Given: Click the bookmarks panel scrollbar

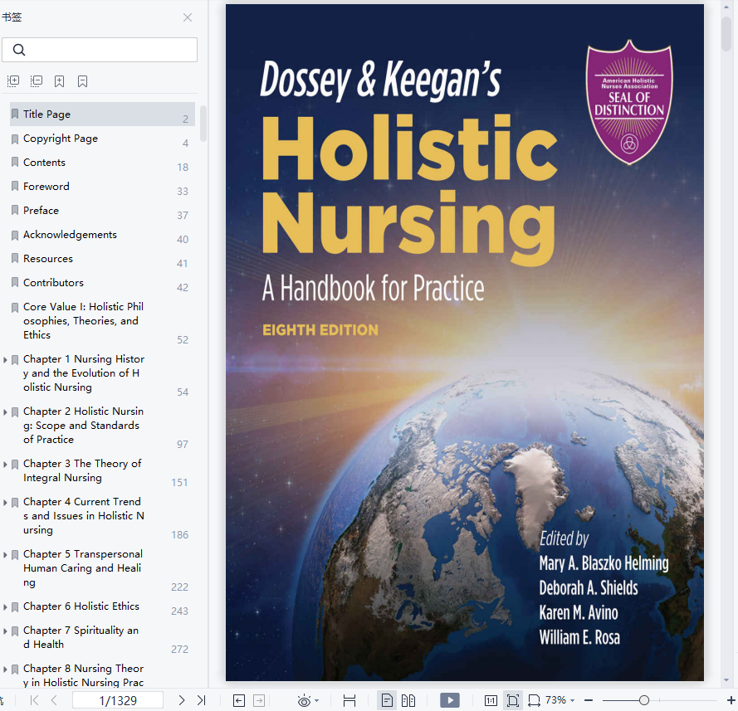Looking at the screenshot, I should [203, 124].
